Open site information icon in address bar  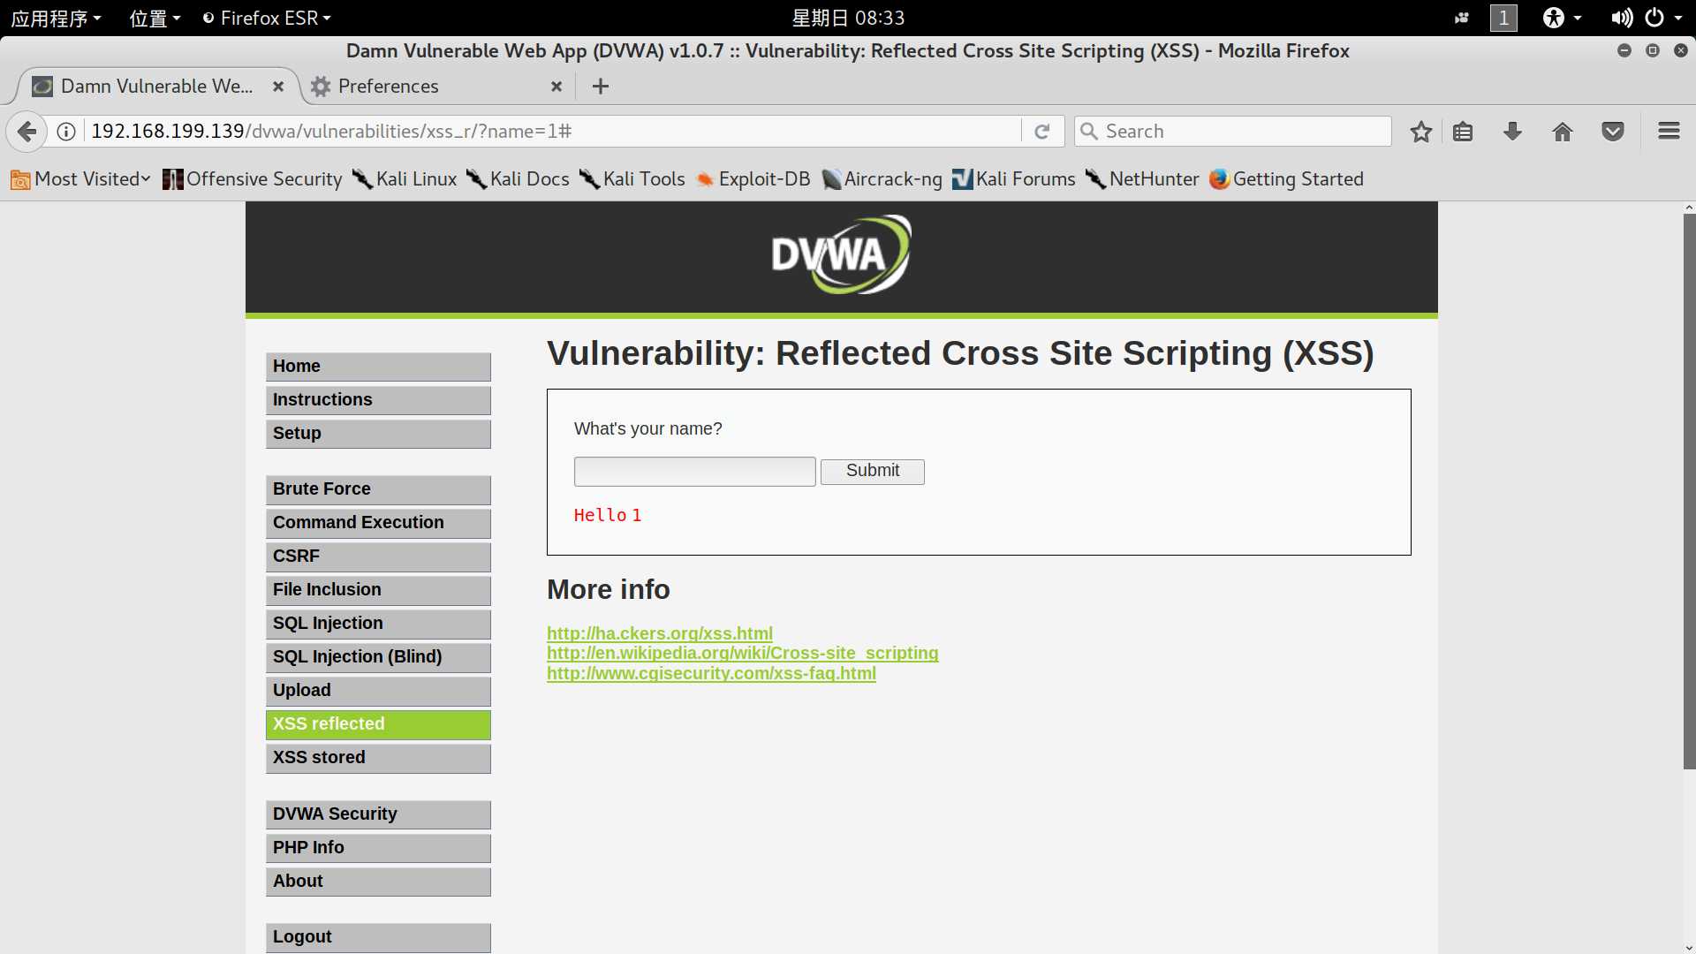pyautogui.click(x=66, y=132)
